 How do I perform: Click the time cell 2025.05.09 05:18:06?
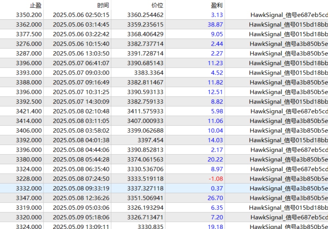pos(81,217)
